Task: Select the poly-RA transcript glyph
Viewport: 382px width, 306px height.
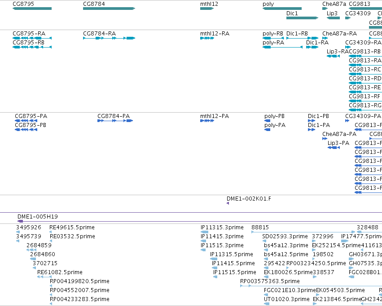Action: (283, 47)
